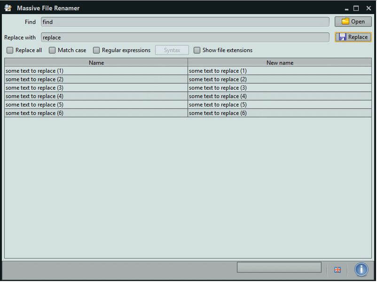Image resolution: width=377 pixels, height=282 pixels.
Task: Click the Syntax button
Action: [172, 50]
